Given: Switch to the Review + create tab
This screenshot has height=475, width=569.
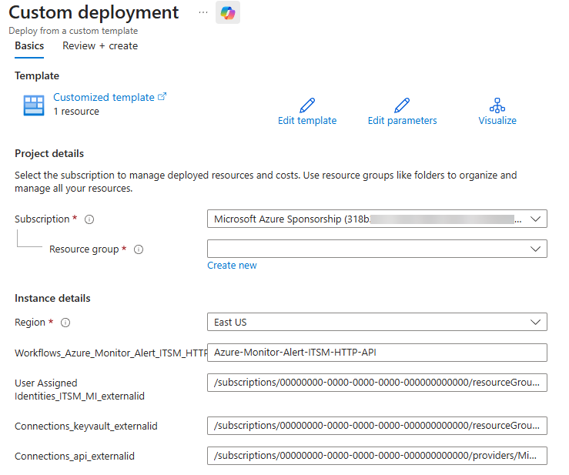Looking at the screenshot, I should [x=100, y=46].
